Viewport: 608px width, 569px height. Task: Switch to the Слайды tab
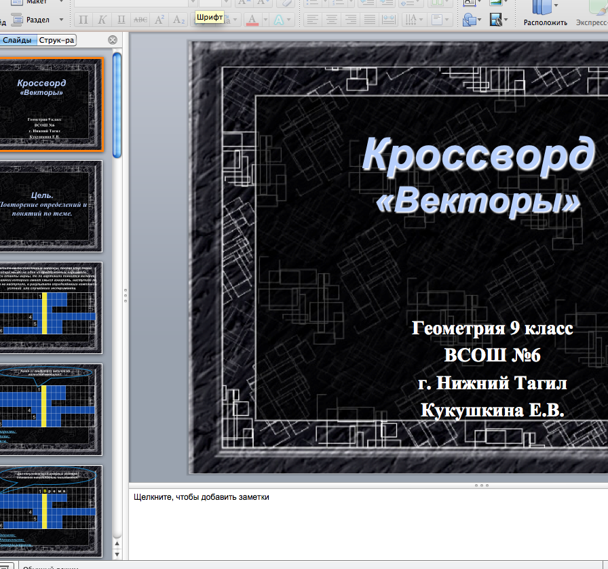point(18,41)
